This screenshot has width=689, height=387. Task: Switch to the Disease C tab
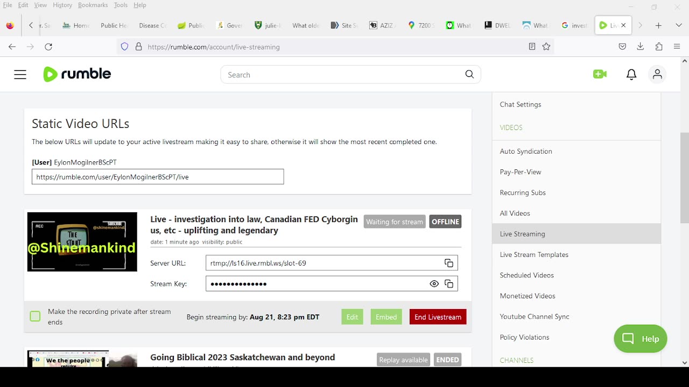(x=152, y=25)
